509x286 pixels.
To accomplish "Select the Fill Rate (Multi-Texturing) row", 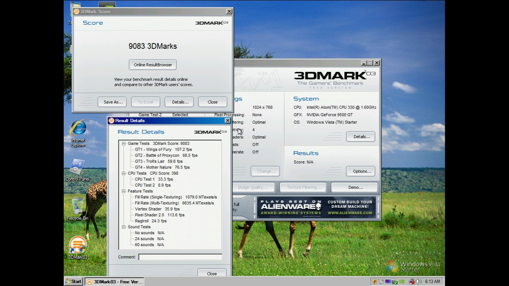I will point(174,203).
